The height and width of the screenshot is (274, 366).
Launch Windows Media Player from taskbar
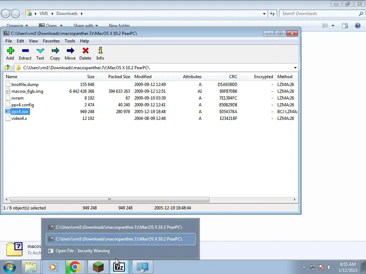click(53, 267)
